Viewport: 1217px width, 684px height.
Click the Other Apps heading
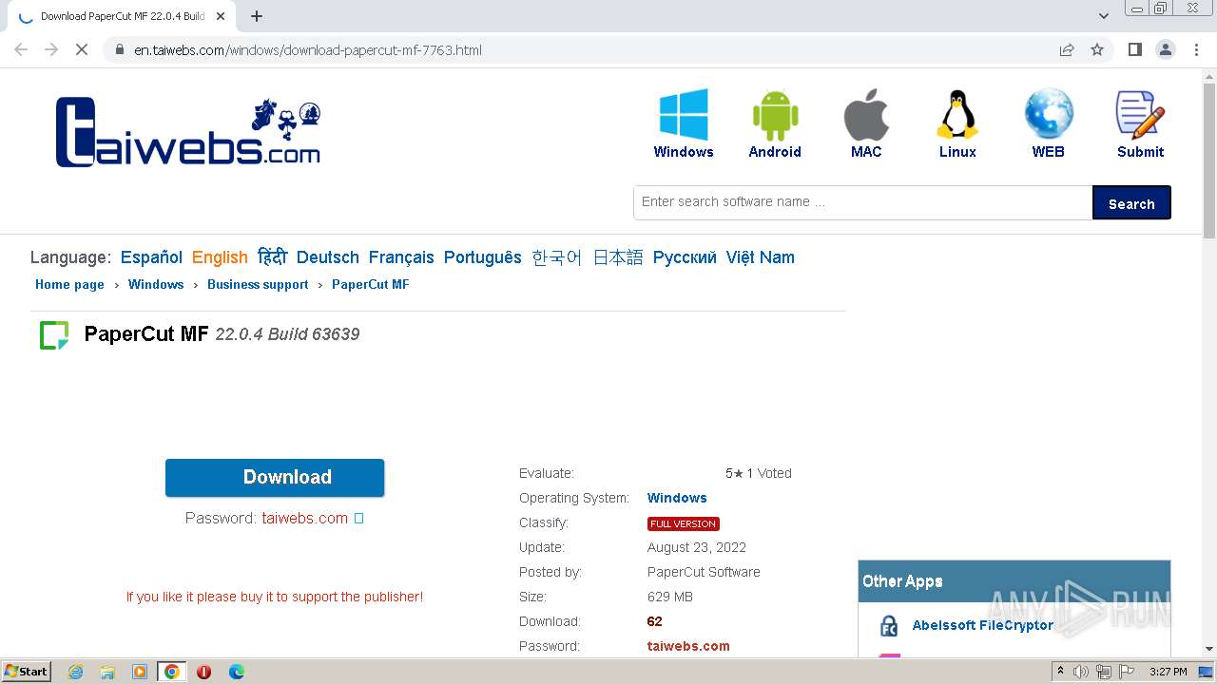(902, 581)
